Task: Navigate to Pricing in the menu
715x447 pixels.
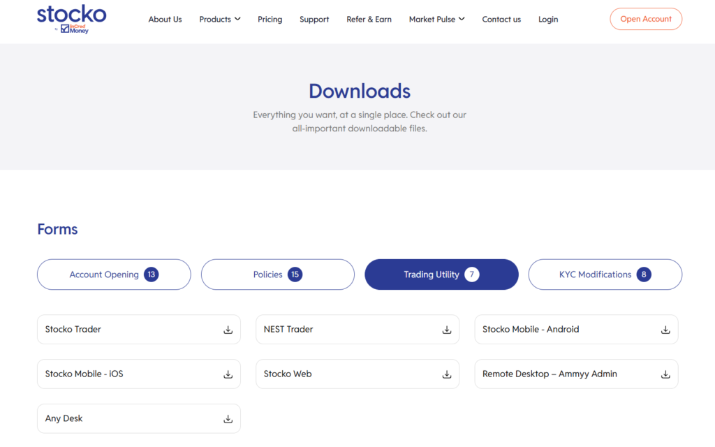Action: click(x=270, y=20)
